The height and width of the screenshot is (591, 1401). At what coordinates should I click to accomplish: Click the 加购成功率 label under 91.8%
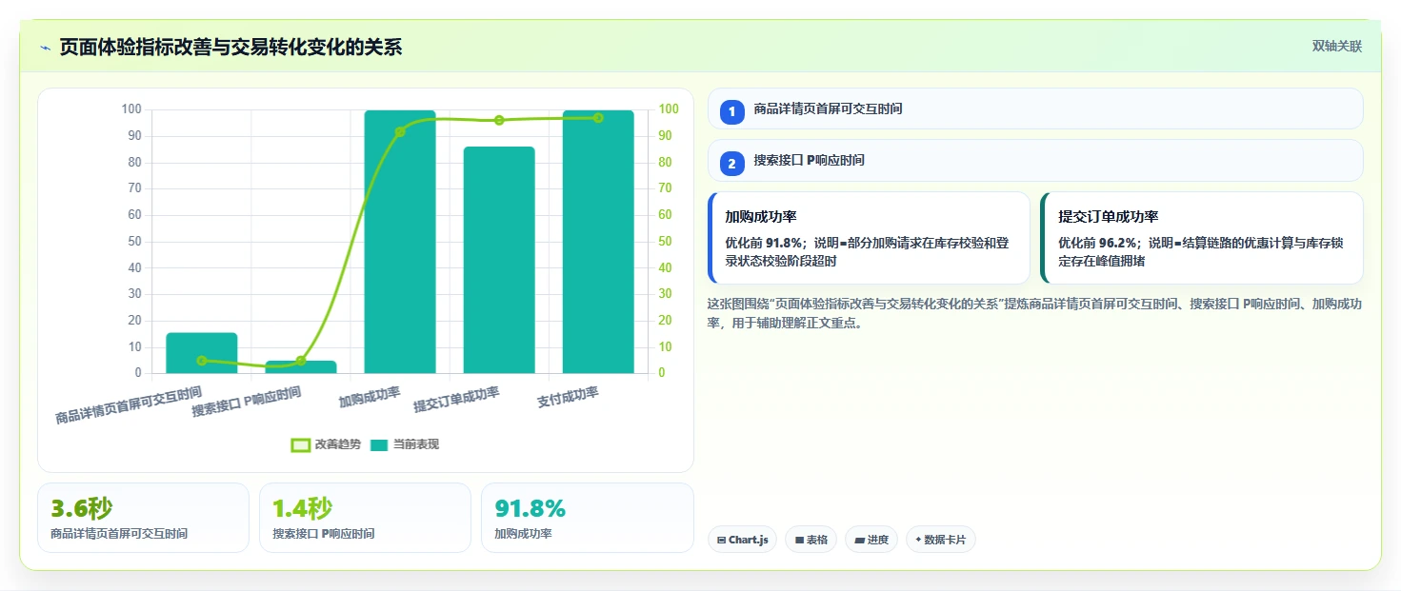(x=523, y=534)
